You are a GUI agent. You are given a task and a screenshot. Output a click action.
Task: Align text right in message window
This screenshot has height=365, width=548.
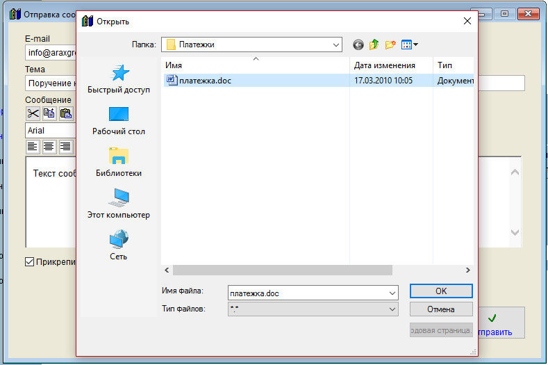click(x=65, y=146)
